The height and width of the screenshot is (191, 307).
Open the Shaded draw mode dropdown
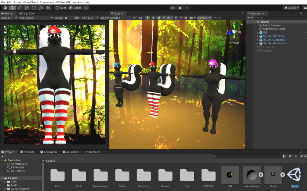pos(123,18)
